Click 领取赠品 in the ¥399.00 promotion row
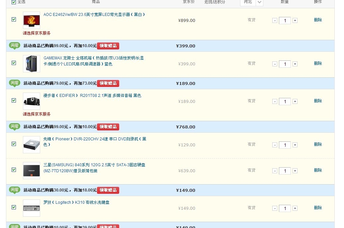 click(x=108, y=46)
